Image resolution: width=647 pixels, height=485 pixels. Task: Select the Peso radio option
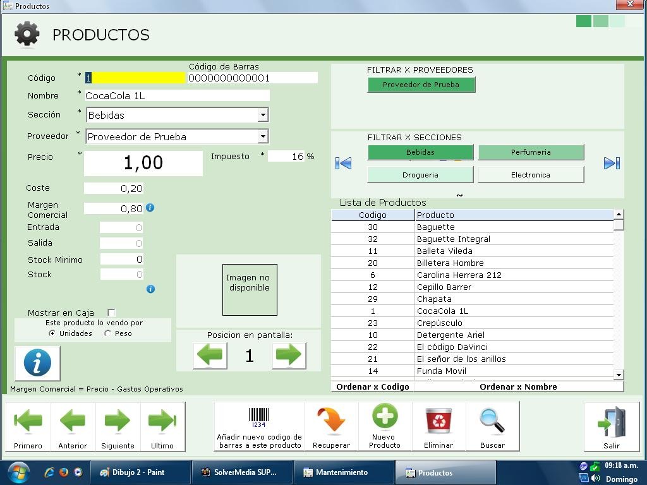click(x=107, y=333)
